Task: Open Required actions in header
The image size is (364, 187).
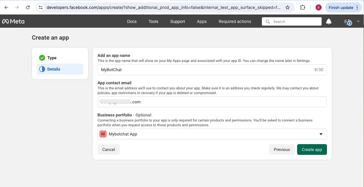Action: [235, 21]
